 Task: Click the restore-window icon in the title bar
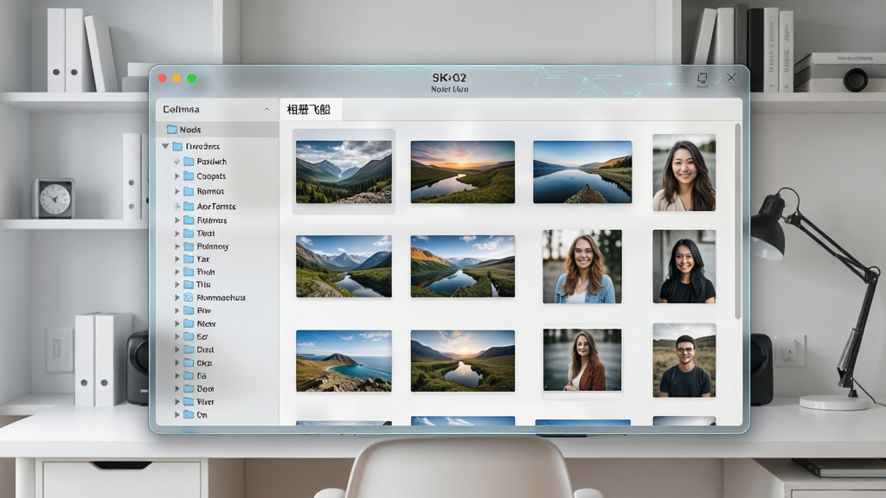pos(703,78)
